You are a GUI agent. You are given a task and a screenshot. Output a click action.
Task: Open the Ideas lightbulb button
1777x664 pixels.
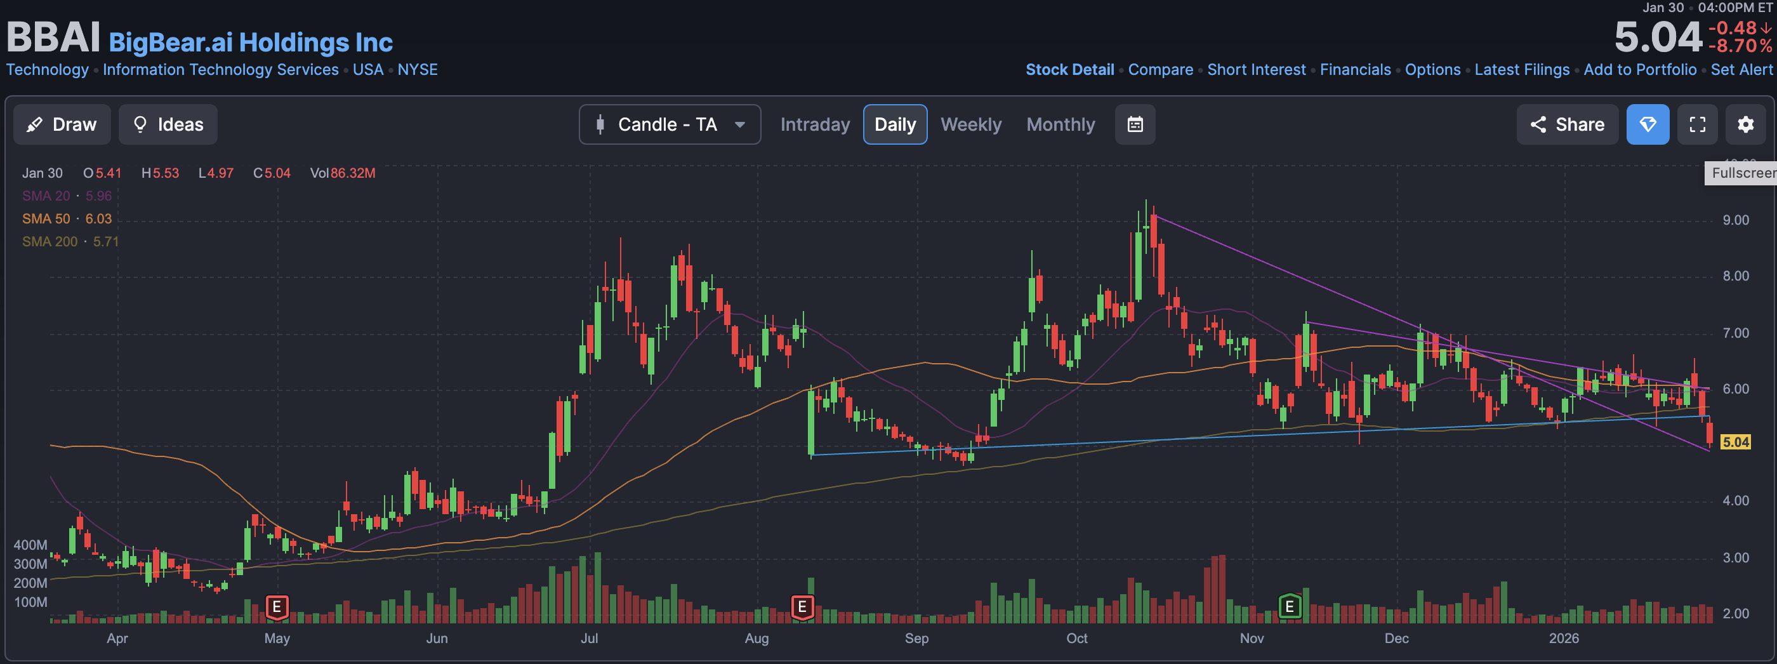point(168,124)
